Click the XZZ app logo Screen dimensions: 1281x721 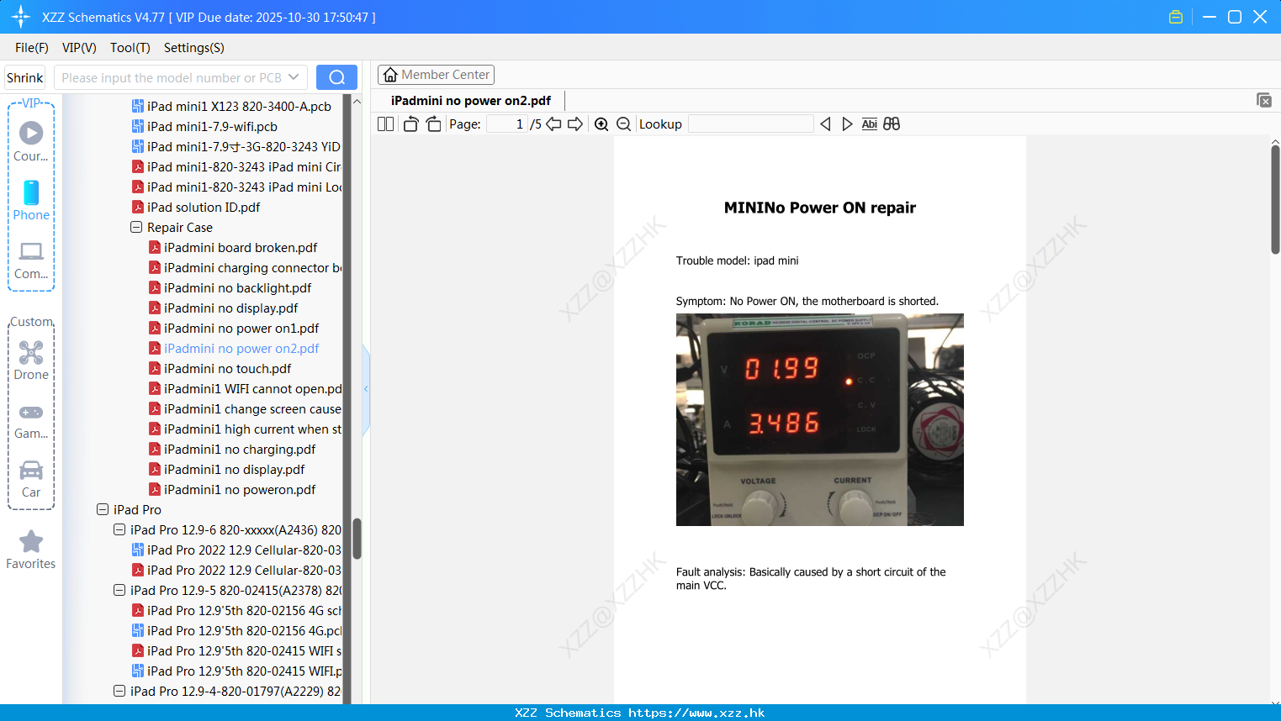pos(21,17)
